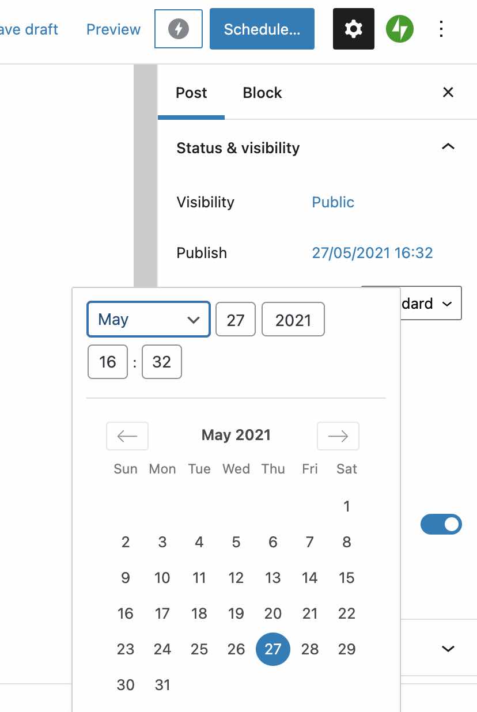The height and width of the screenshot is (712, 477).
Task: Collapse the Status & visibility section
Action: click(x=448, y=147)
